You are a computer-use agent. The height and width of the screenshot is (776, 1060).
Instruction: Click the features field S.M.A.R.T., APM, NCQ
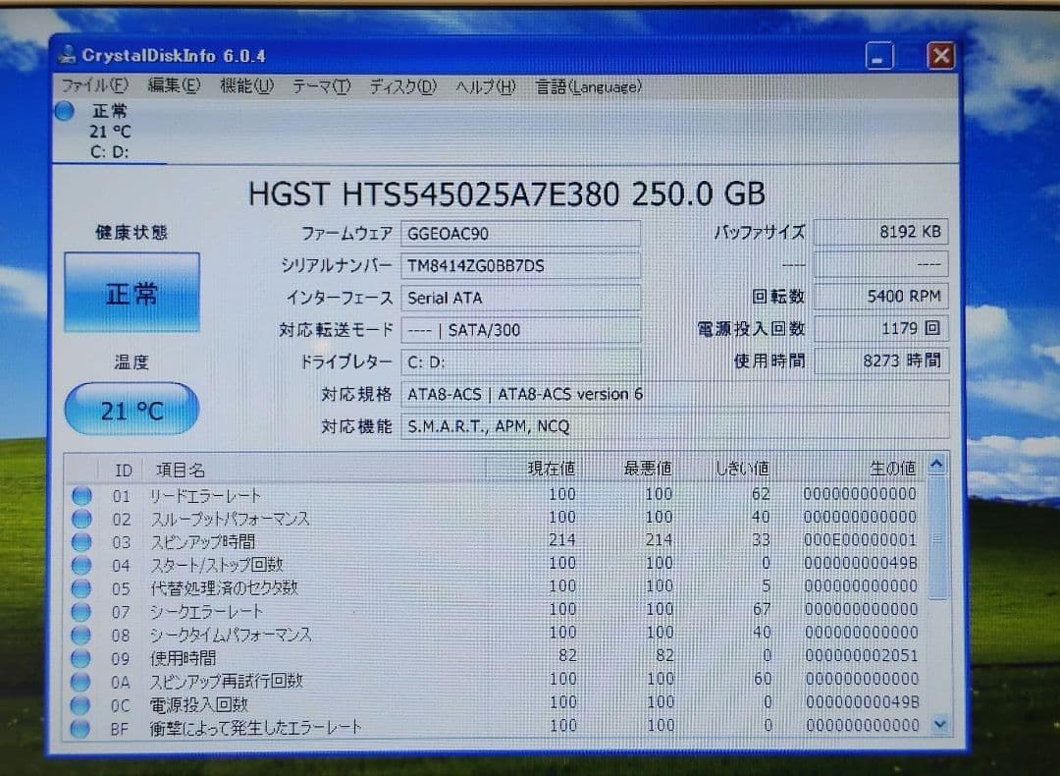(674, 426)
